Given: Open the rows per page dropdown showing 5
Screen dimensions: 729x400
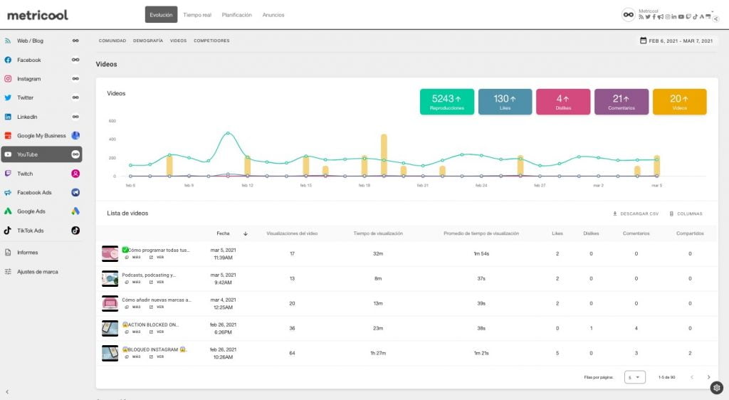Looking at the screenshot, I should [634, 377].
